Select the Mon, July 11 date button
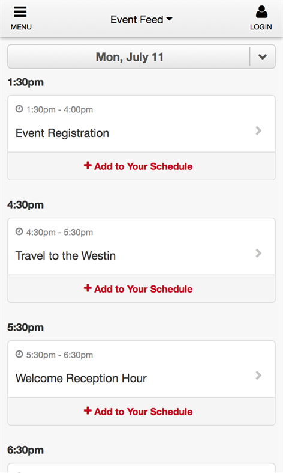This screenshot has height=473, width=283. (x=129, y=56)
